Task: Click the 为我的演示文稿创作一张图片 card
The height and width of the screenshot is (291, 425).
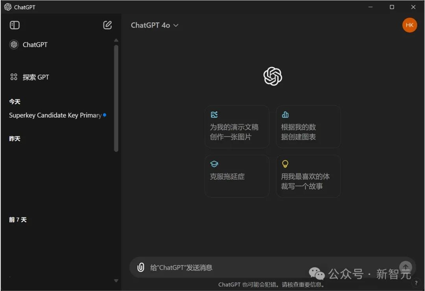Action: (x=237, y=126)
